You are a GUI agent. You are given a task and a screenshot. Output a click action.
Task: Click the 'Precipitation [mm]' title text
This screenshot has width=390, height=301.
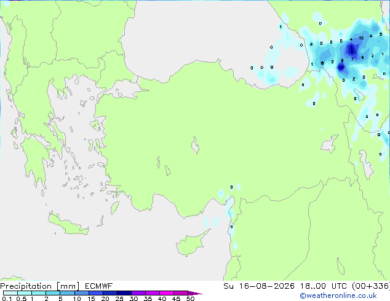point(40,286)
